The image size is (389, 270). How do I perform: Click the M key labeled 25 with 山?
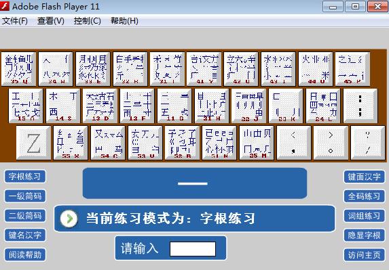click(x=257, y=143)
